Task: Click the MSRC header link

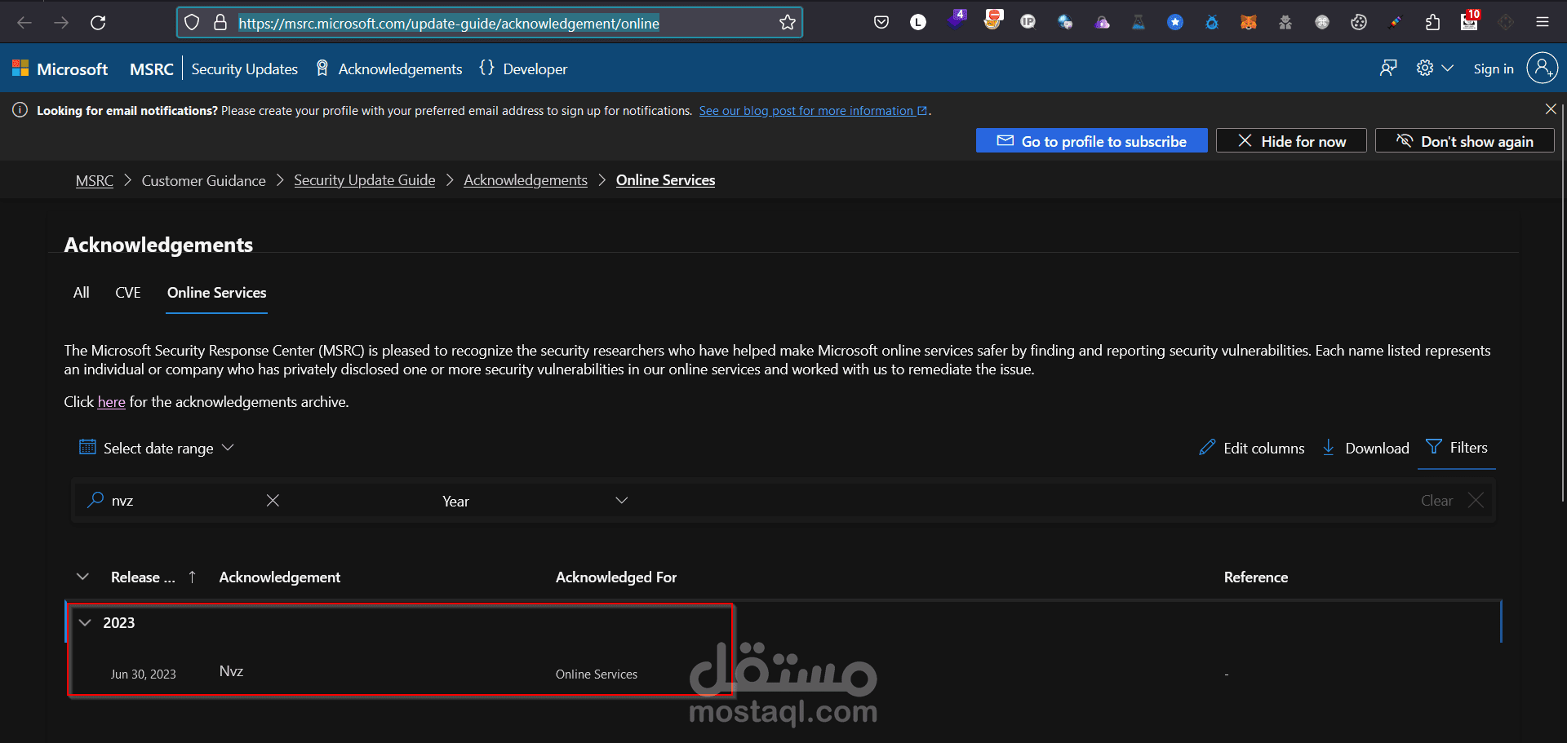Action: point(152,69)
